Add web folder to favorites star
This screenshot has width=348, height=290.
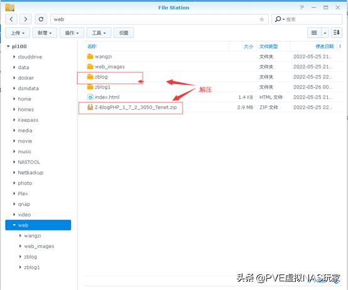coord(262,19)
